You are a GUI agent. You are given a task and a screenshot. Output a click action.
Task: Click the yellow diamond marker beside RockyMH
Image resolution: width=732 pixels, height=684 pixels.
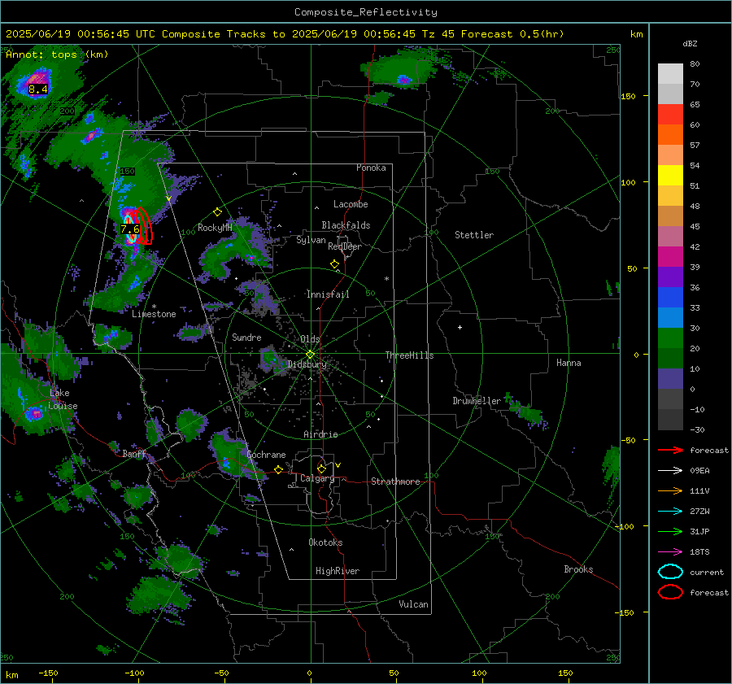pyautogui.click(x=217, y=212)
